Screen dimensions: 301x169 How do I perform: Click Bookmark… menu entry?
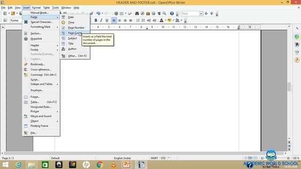click(x=41, y=64)
